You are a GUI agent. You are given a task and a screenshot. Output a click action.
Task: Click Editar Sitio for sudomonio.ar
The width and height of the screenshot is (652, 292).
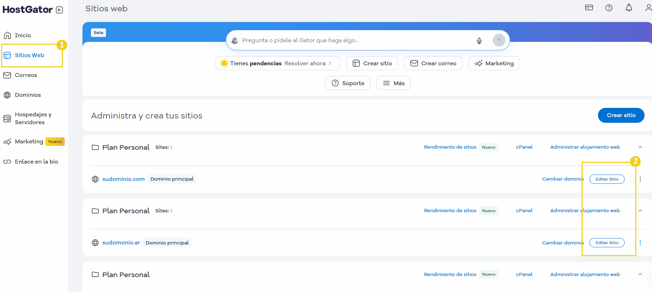(x=607, y=243)
